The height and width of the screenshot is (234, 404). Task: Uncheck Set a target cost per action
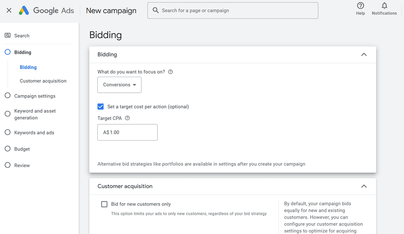point(101,107)
